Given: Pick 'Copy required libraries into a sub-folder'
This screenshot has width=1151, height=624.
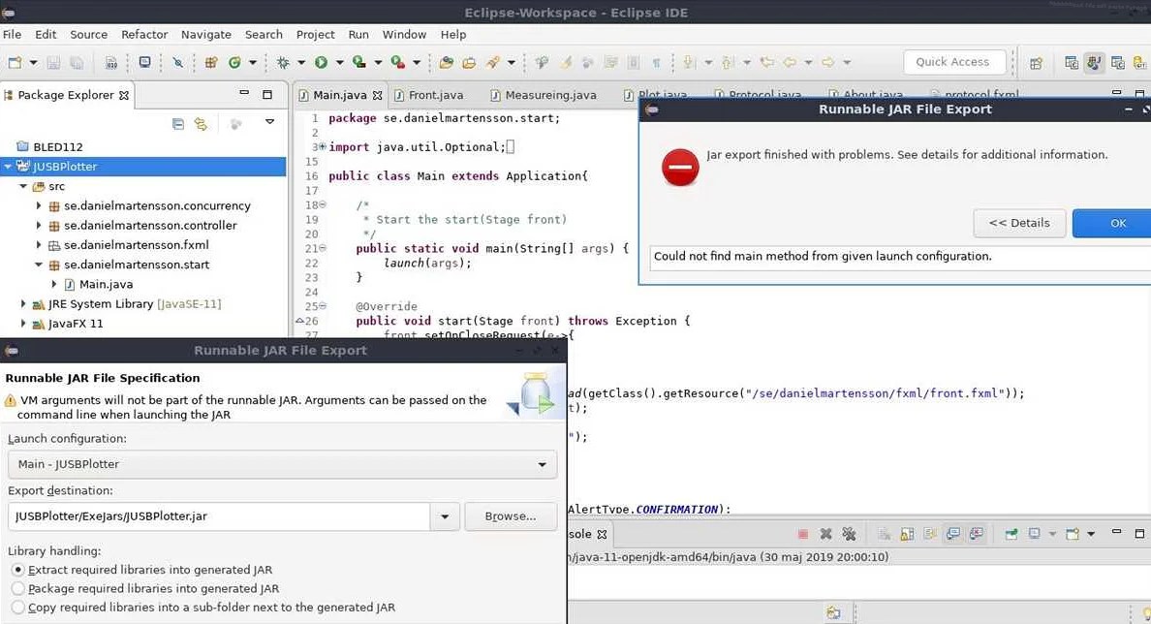Looking at the screenshot, I should pos(17,607).
